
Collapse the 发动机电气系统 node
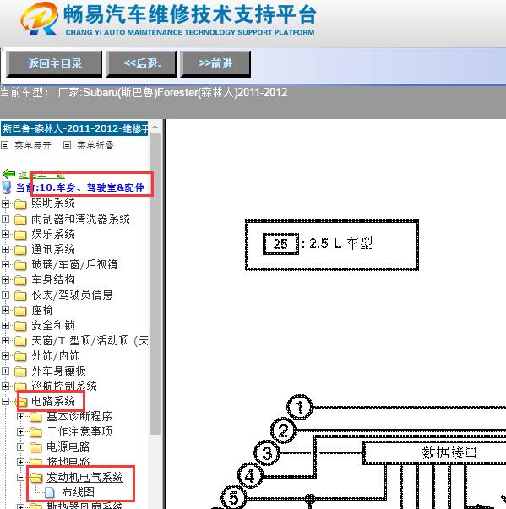(x=20, y=478)
